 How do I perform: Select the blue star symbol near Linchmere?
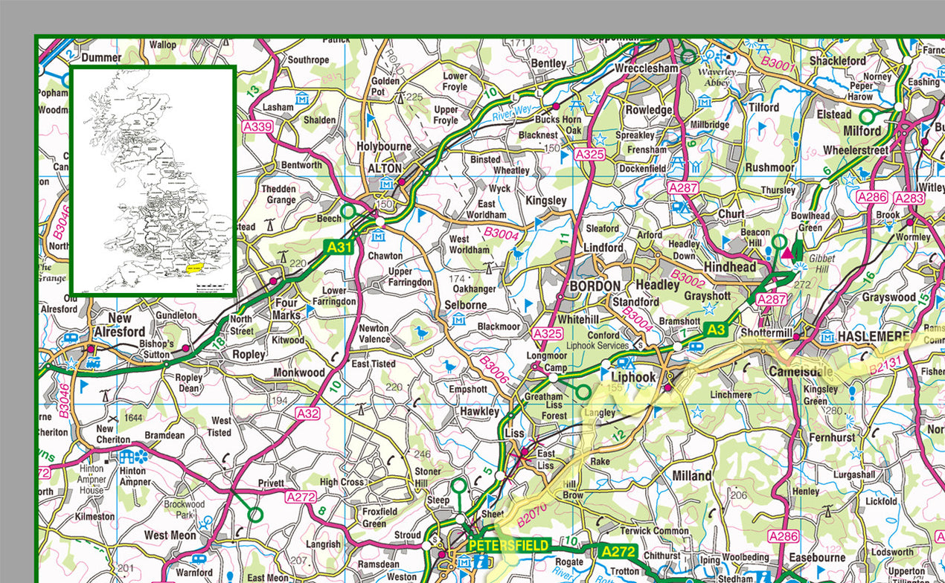point(697,412)
